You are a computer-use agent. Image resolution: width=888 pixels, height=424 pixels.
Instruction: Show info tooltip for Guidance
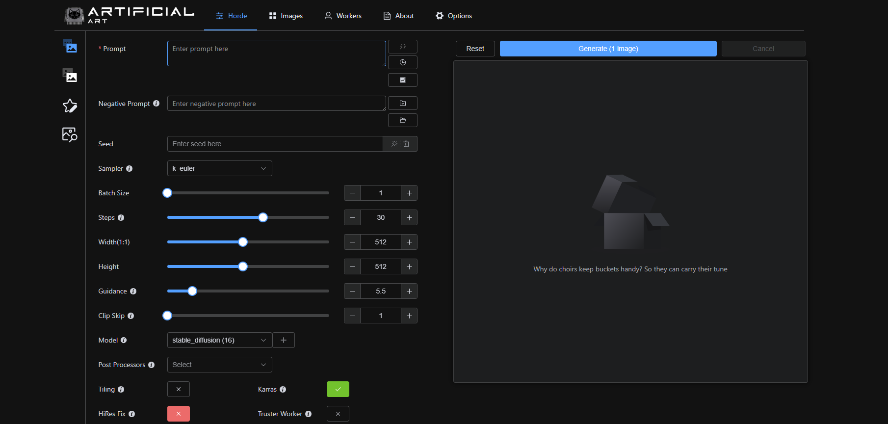[133, 291]
